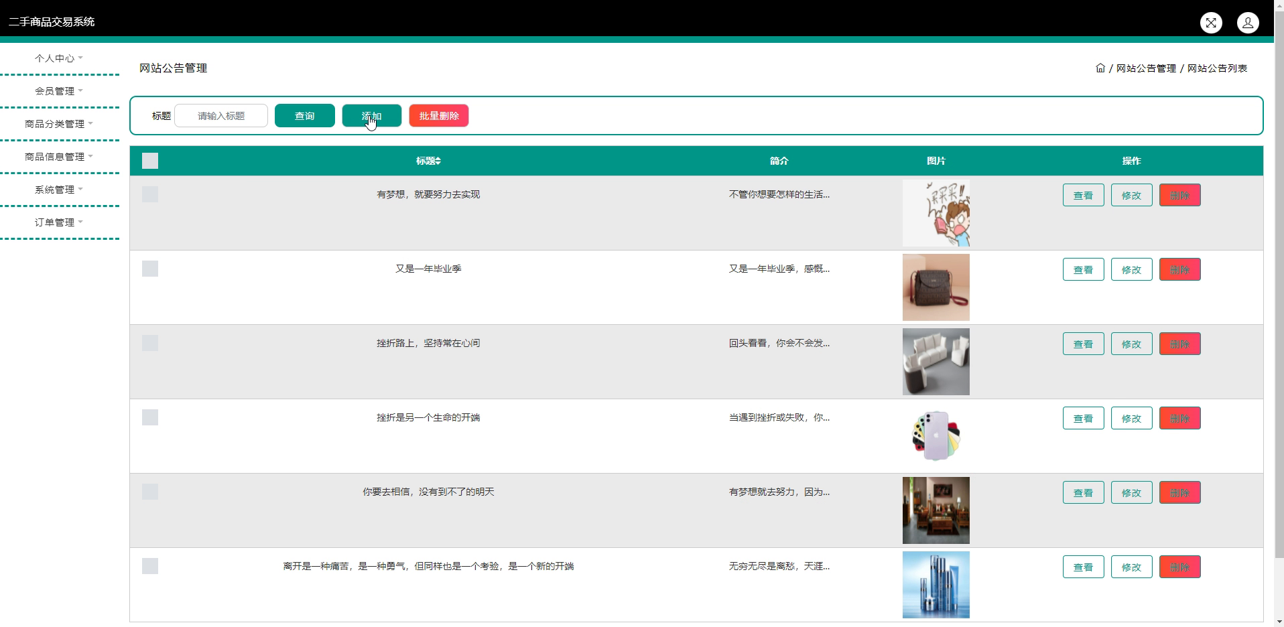Image resolution: width=1284 pixels, height=627 pixels.
Task: Check the row 你要去相信，没有到不了的明天
Action: pos(150,492)
